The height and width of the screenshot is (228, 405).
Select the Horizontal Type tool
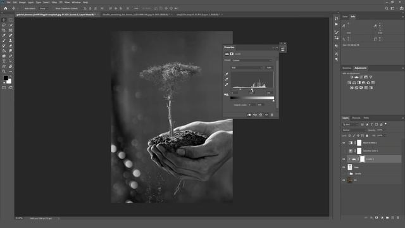(x=4, y=61)
